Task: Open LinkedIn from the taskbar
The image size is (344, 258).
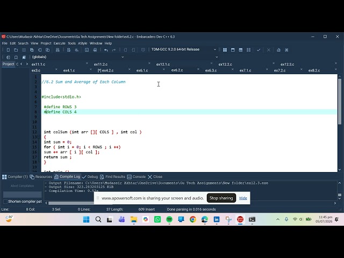Action: tap(217, 219)
